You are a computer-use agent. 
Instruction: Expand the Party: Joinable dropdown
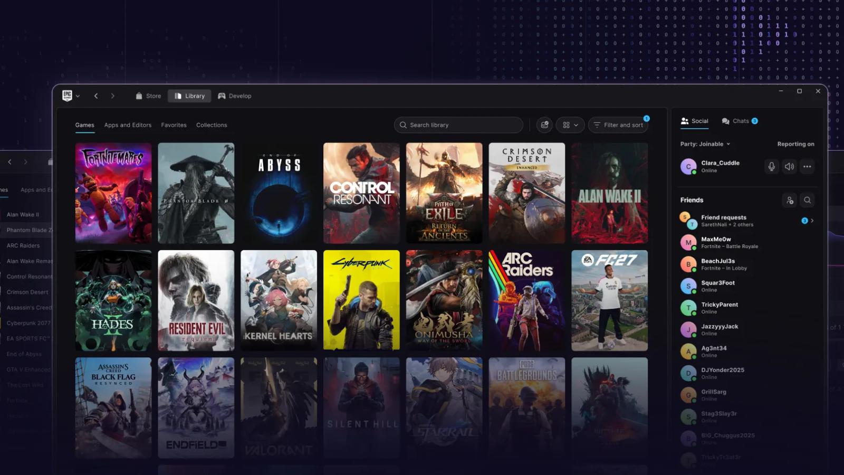(705, 144)
